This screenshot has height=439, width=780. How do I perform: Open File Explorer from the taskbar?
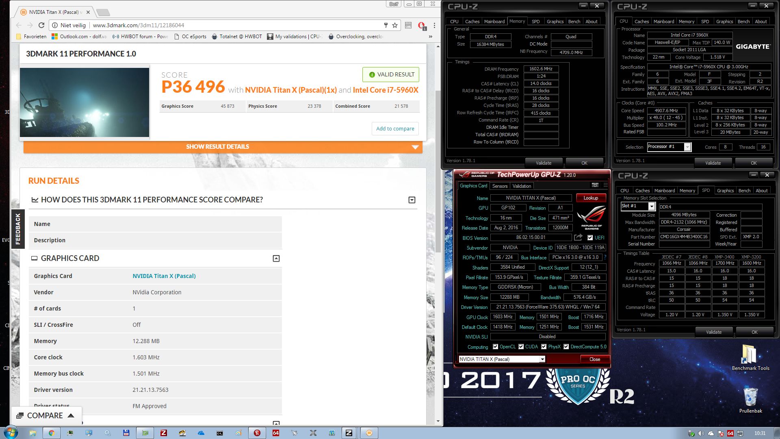click(x=32, y=433)
